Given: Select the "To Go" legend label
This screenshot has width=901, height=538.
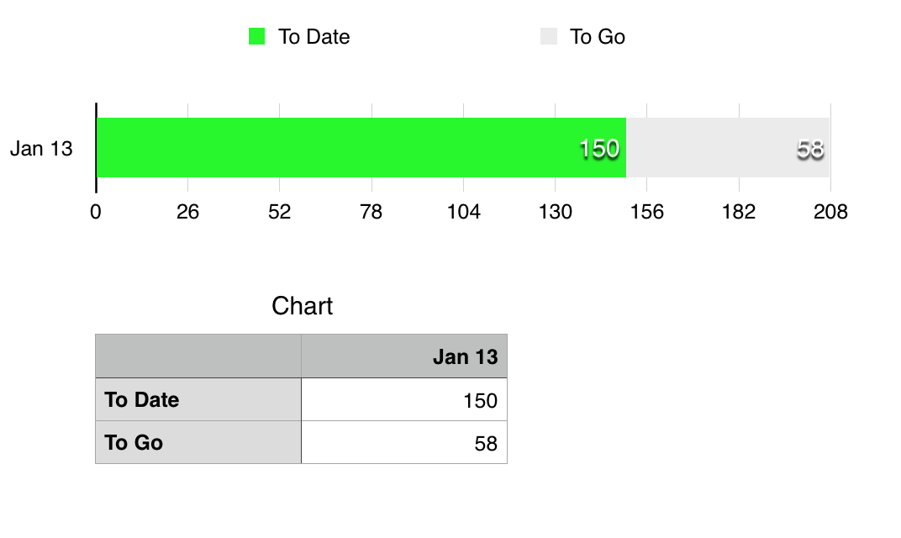Looking at the screenshot, I should [x=597, y=37].
